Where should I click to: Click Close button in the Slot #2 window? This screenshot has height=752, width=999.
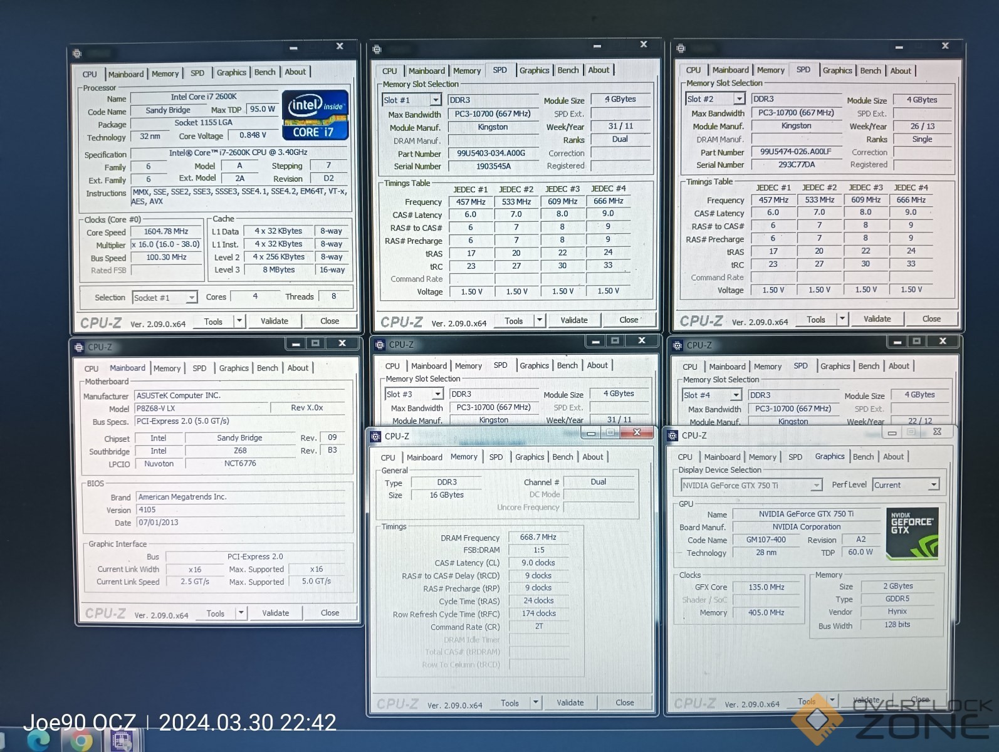931,319
